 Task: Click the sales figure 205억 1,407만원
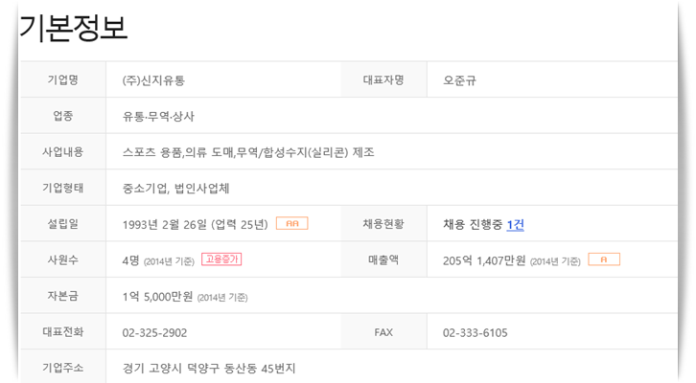coord(484,260)
